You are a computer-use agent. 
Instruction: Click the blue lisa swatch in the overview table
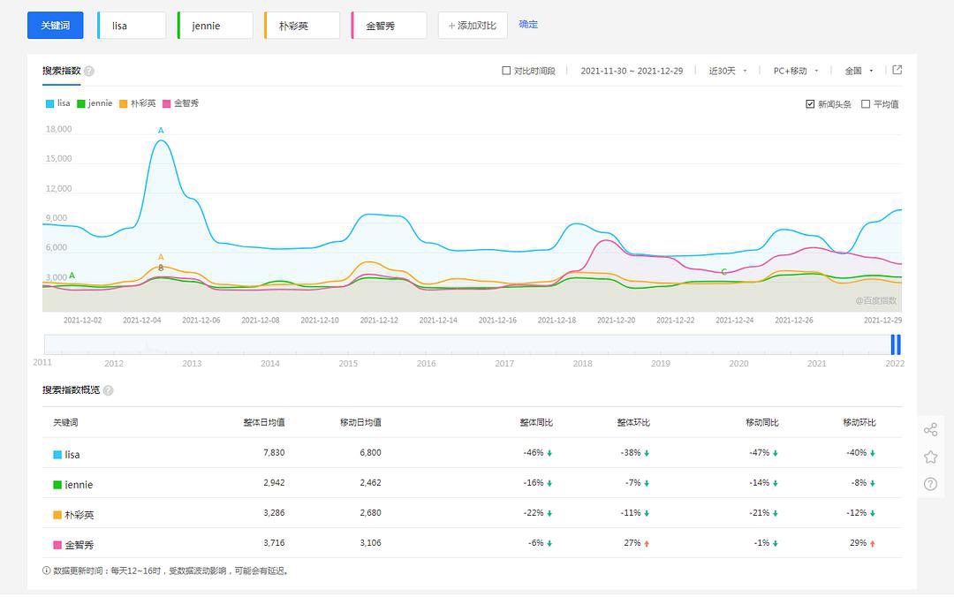57,455
